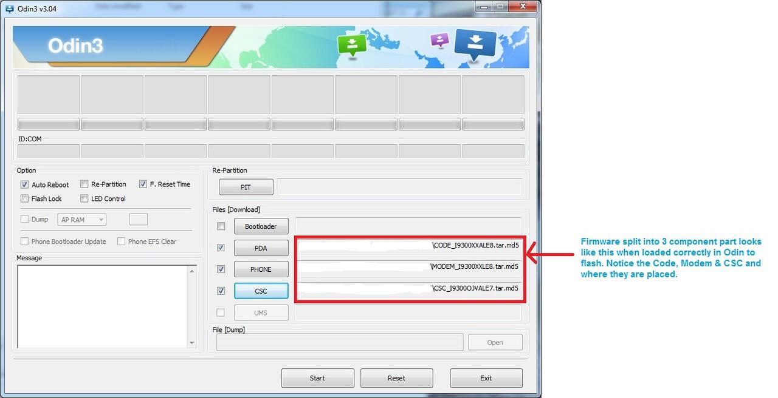This screenshot has width=778, height=398.
Task: Uncheck the PHONE file checkbox
Action: (221, 269)
